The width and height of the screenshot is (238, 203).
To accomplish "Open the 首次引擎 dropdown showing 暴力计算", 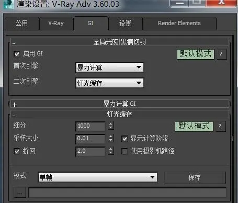I will click(110, 67).
